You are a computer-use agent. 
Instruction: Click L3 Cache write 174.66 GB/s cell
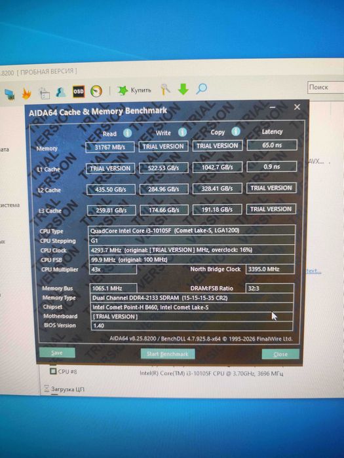pyautogui.click(x=164, y=210)
